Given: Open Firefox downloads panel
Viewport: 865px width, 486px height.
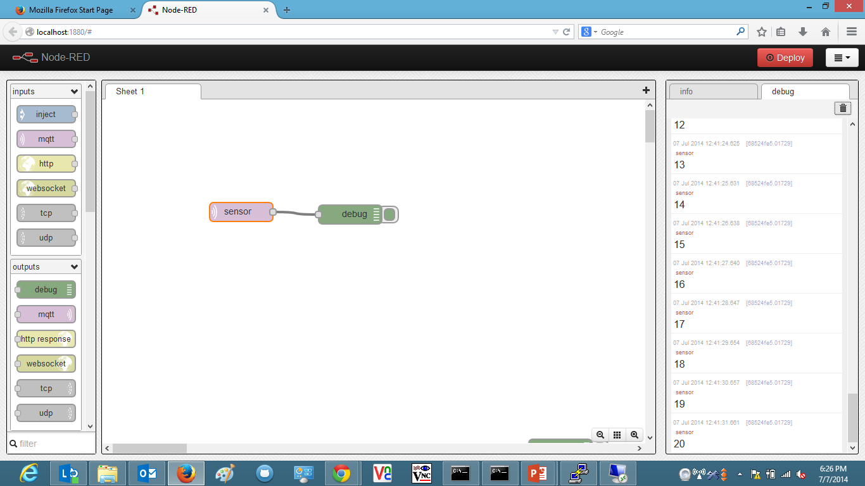Looking at the screenshot, I should [803, 32].
